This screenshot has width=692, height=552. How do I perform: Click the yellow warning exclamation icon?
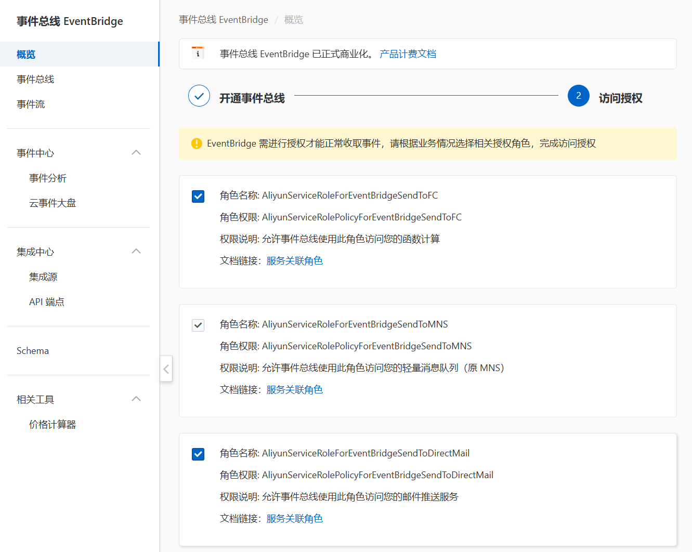[197, 143]
